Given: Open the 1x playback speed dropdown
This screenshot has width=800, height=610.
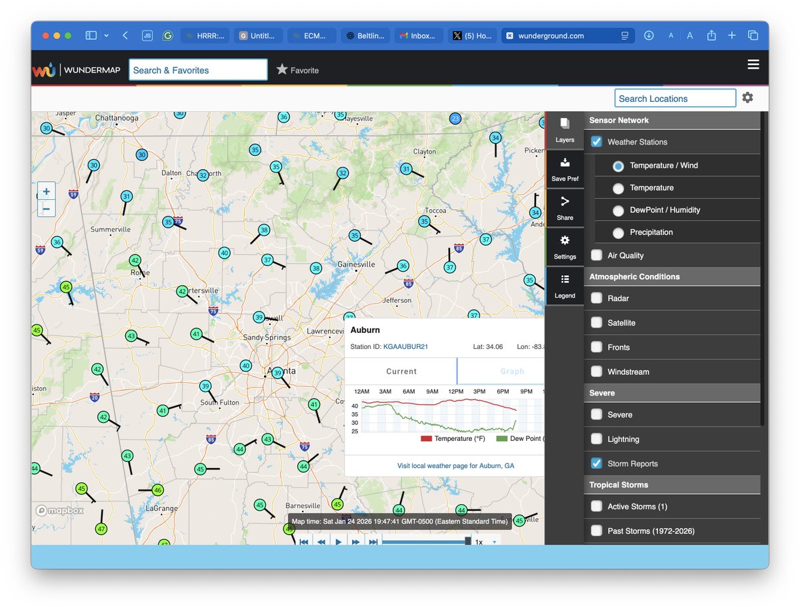Looking at the screenshot, I should coord(486,542).
